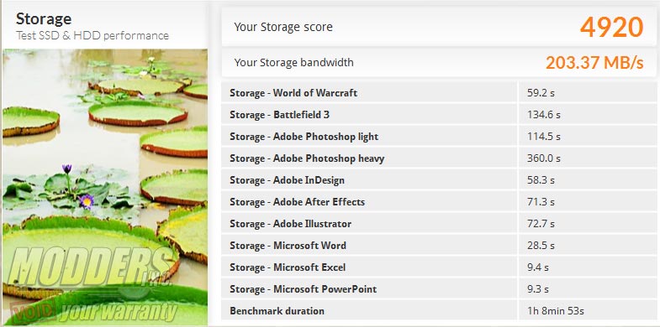Select the Storage - Adobe Illustrator row
660x327 pixels.
click(439, 224)
